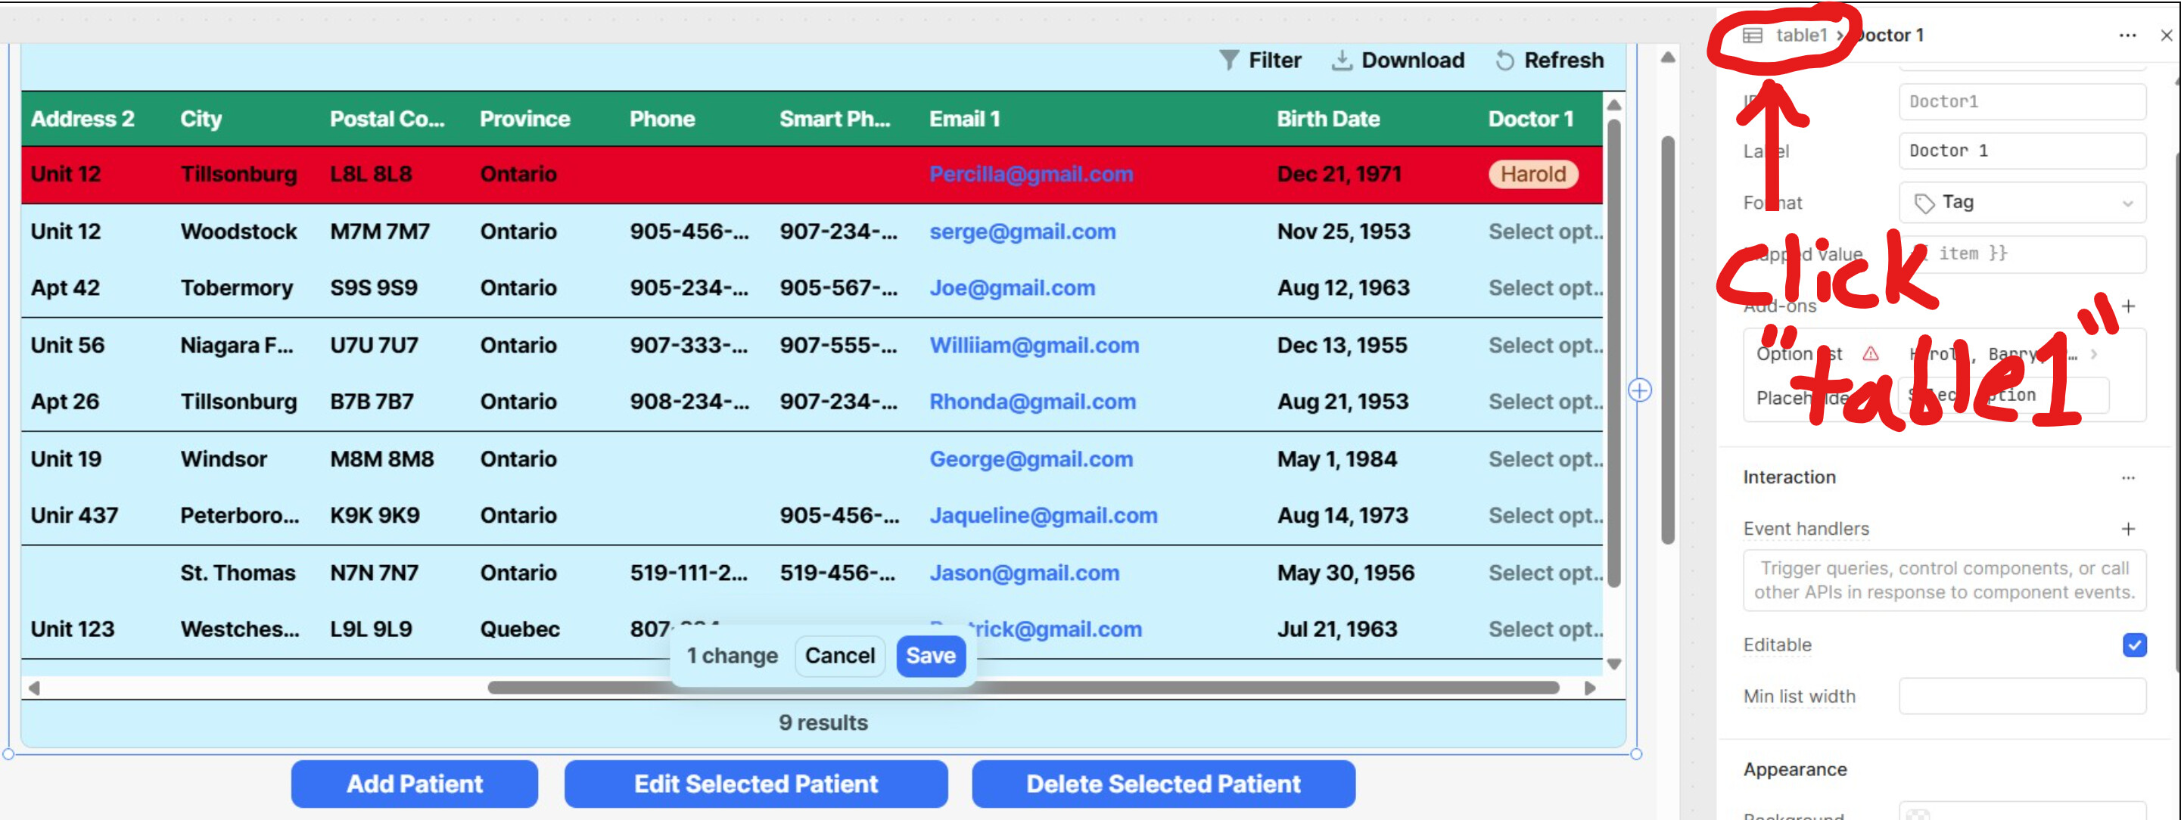
Task: Click the Add Patient button
Action: coord(414,784)
